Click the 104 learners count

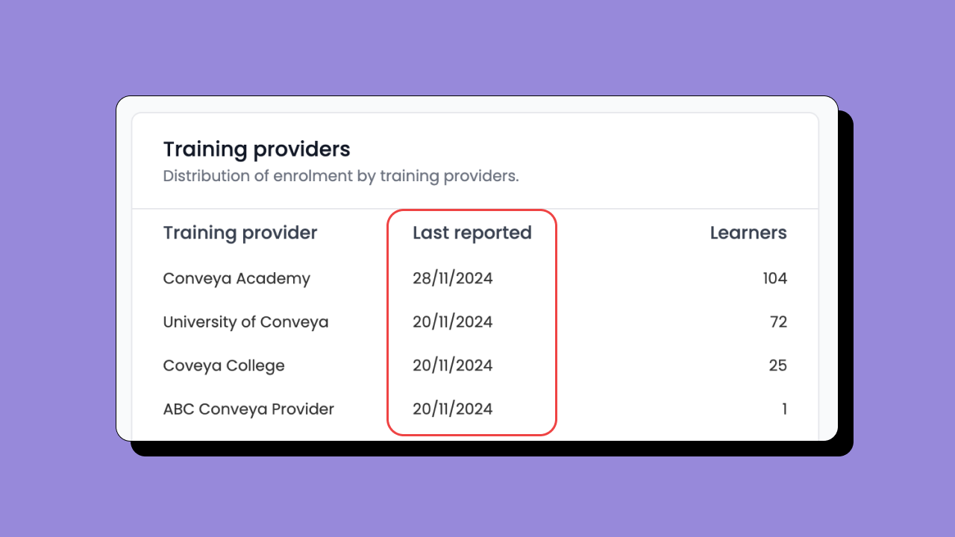[x=774, y=279]
